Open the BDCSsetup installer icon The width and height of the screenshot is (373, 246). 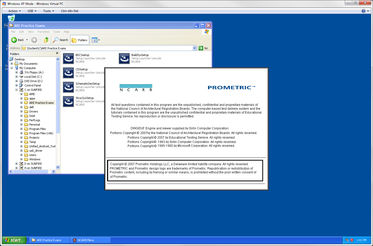tap(68, 59)
